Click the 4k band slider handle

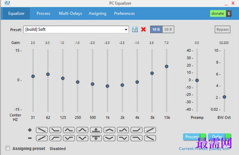pos(137,82)
